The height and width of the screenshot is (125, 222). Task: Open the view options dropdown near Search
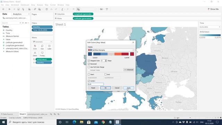coord(27,23)
